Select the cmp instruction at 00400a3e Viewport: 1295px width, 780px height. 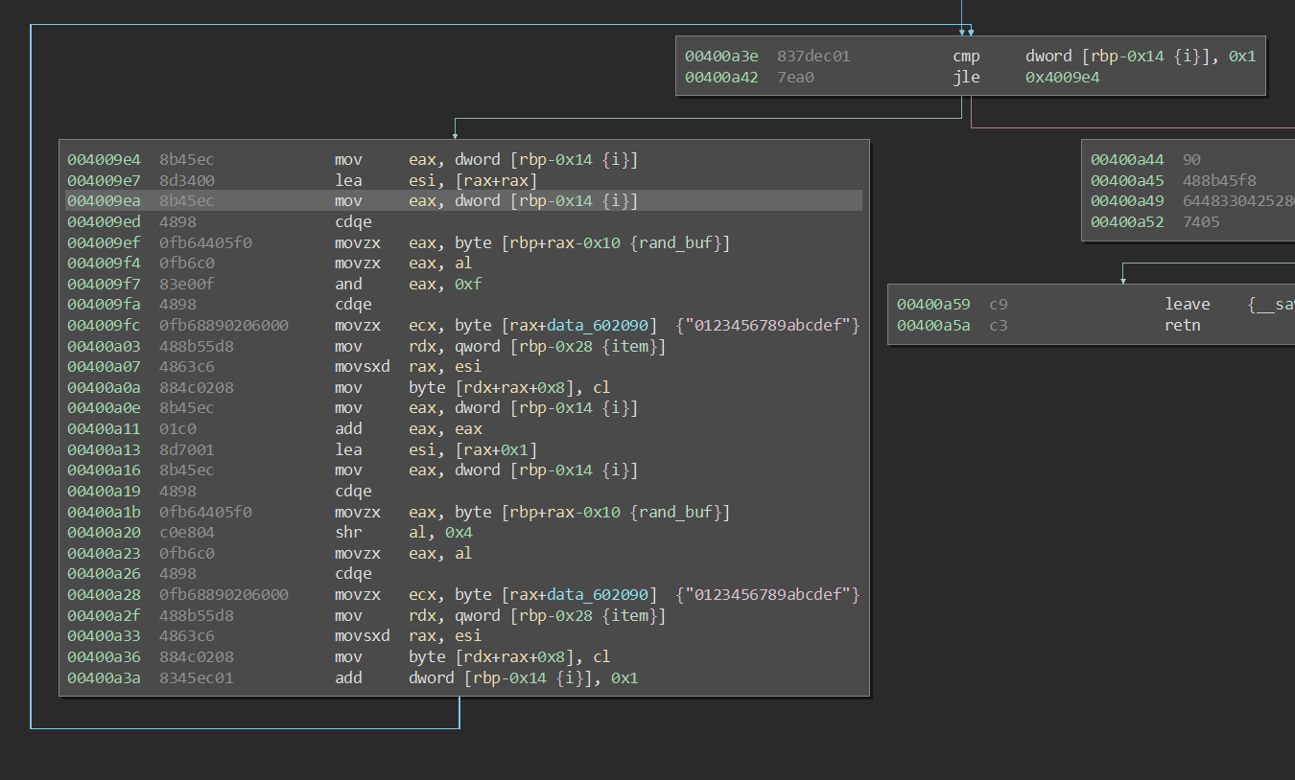[x=966, y=56]
